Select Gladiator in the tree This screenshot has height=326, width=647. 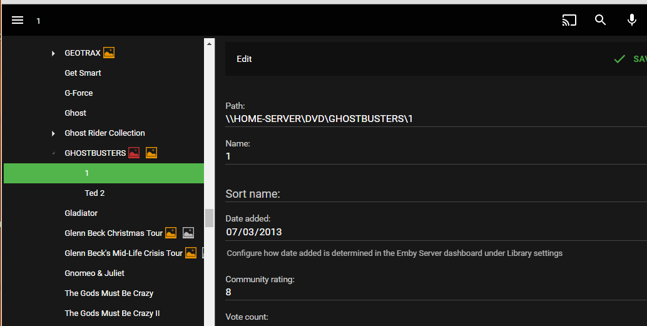[81, 213]
